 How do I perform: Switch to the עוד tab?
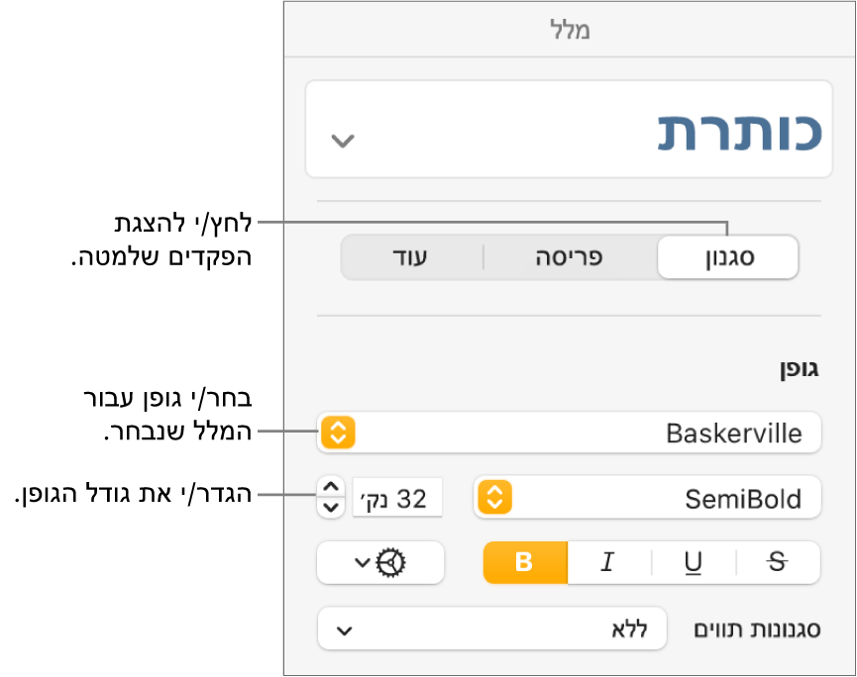(x=412, y=258)
